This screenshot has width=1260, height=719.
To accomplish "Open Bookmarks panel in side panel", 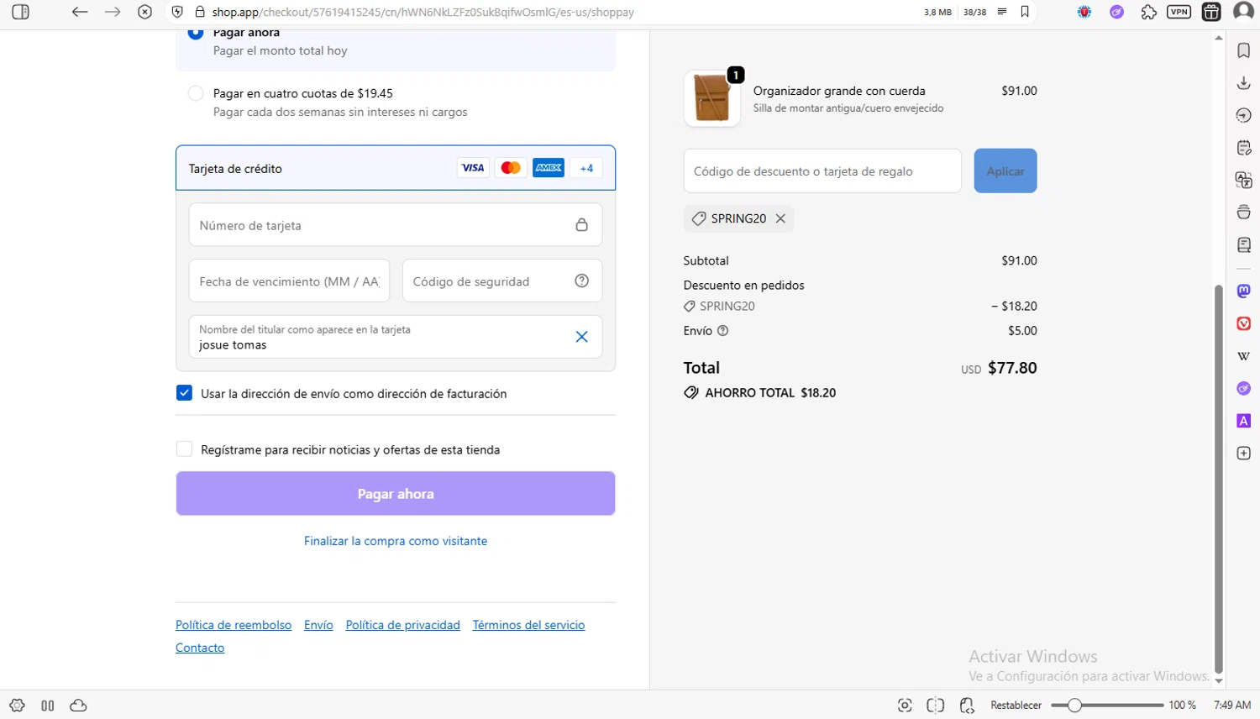I will [x=1244, y=50].
